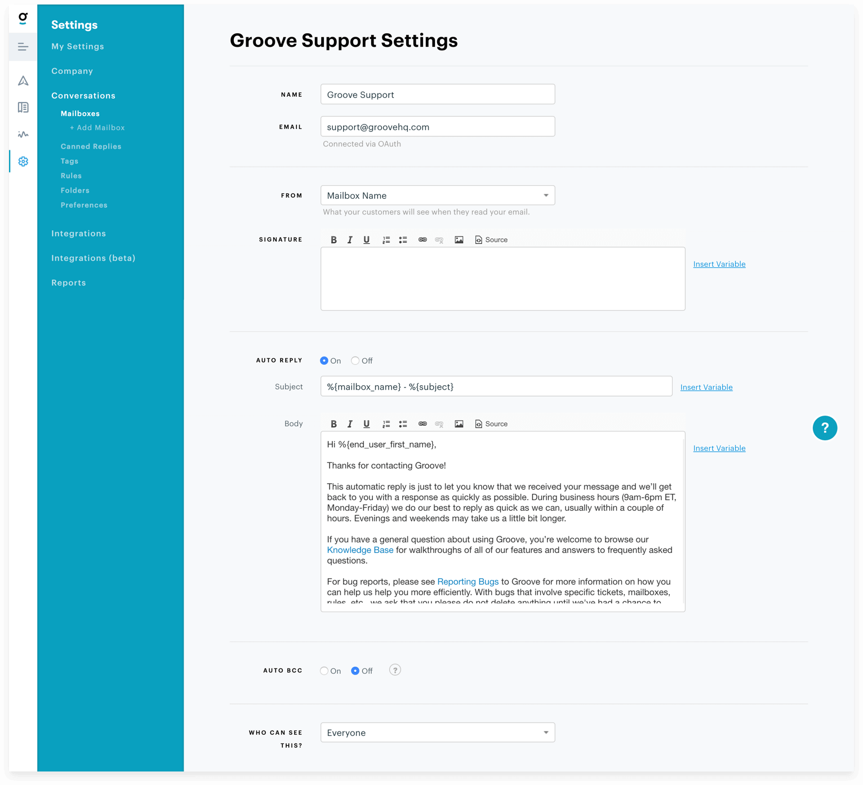Open Integrations (beta) in sidebar
Viewport: 863px width, 785px height.
[94, 258]
